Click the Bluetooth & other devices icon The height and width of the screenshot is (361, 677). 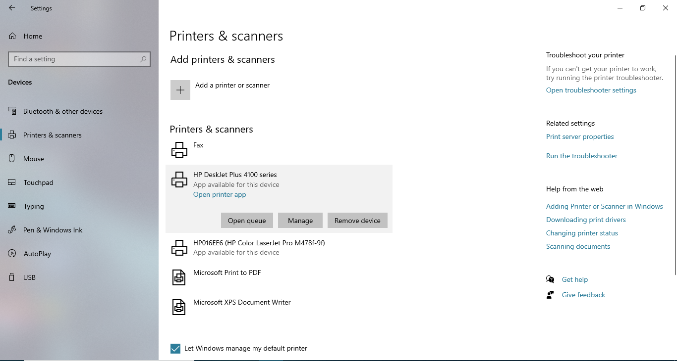click(x=12, y=111)
